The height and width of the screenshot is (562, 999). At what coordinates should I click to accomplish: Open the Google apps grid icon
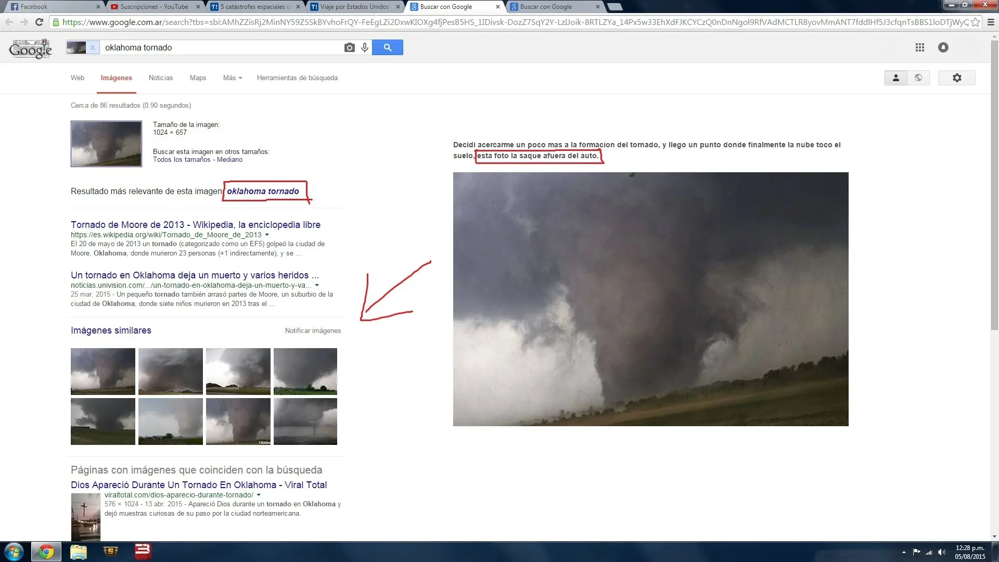pos(919,47)
